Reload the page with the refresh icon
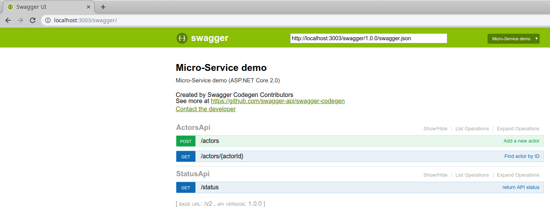 (x=33, y=20)
